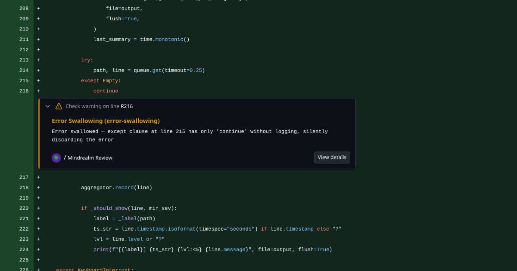Viewport: 517px width, 271px height.
Task: Click the plus marker on line 212
Action: coord(38,49)
